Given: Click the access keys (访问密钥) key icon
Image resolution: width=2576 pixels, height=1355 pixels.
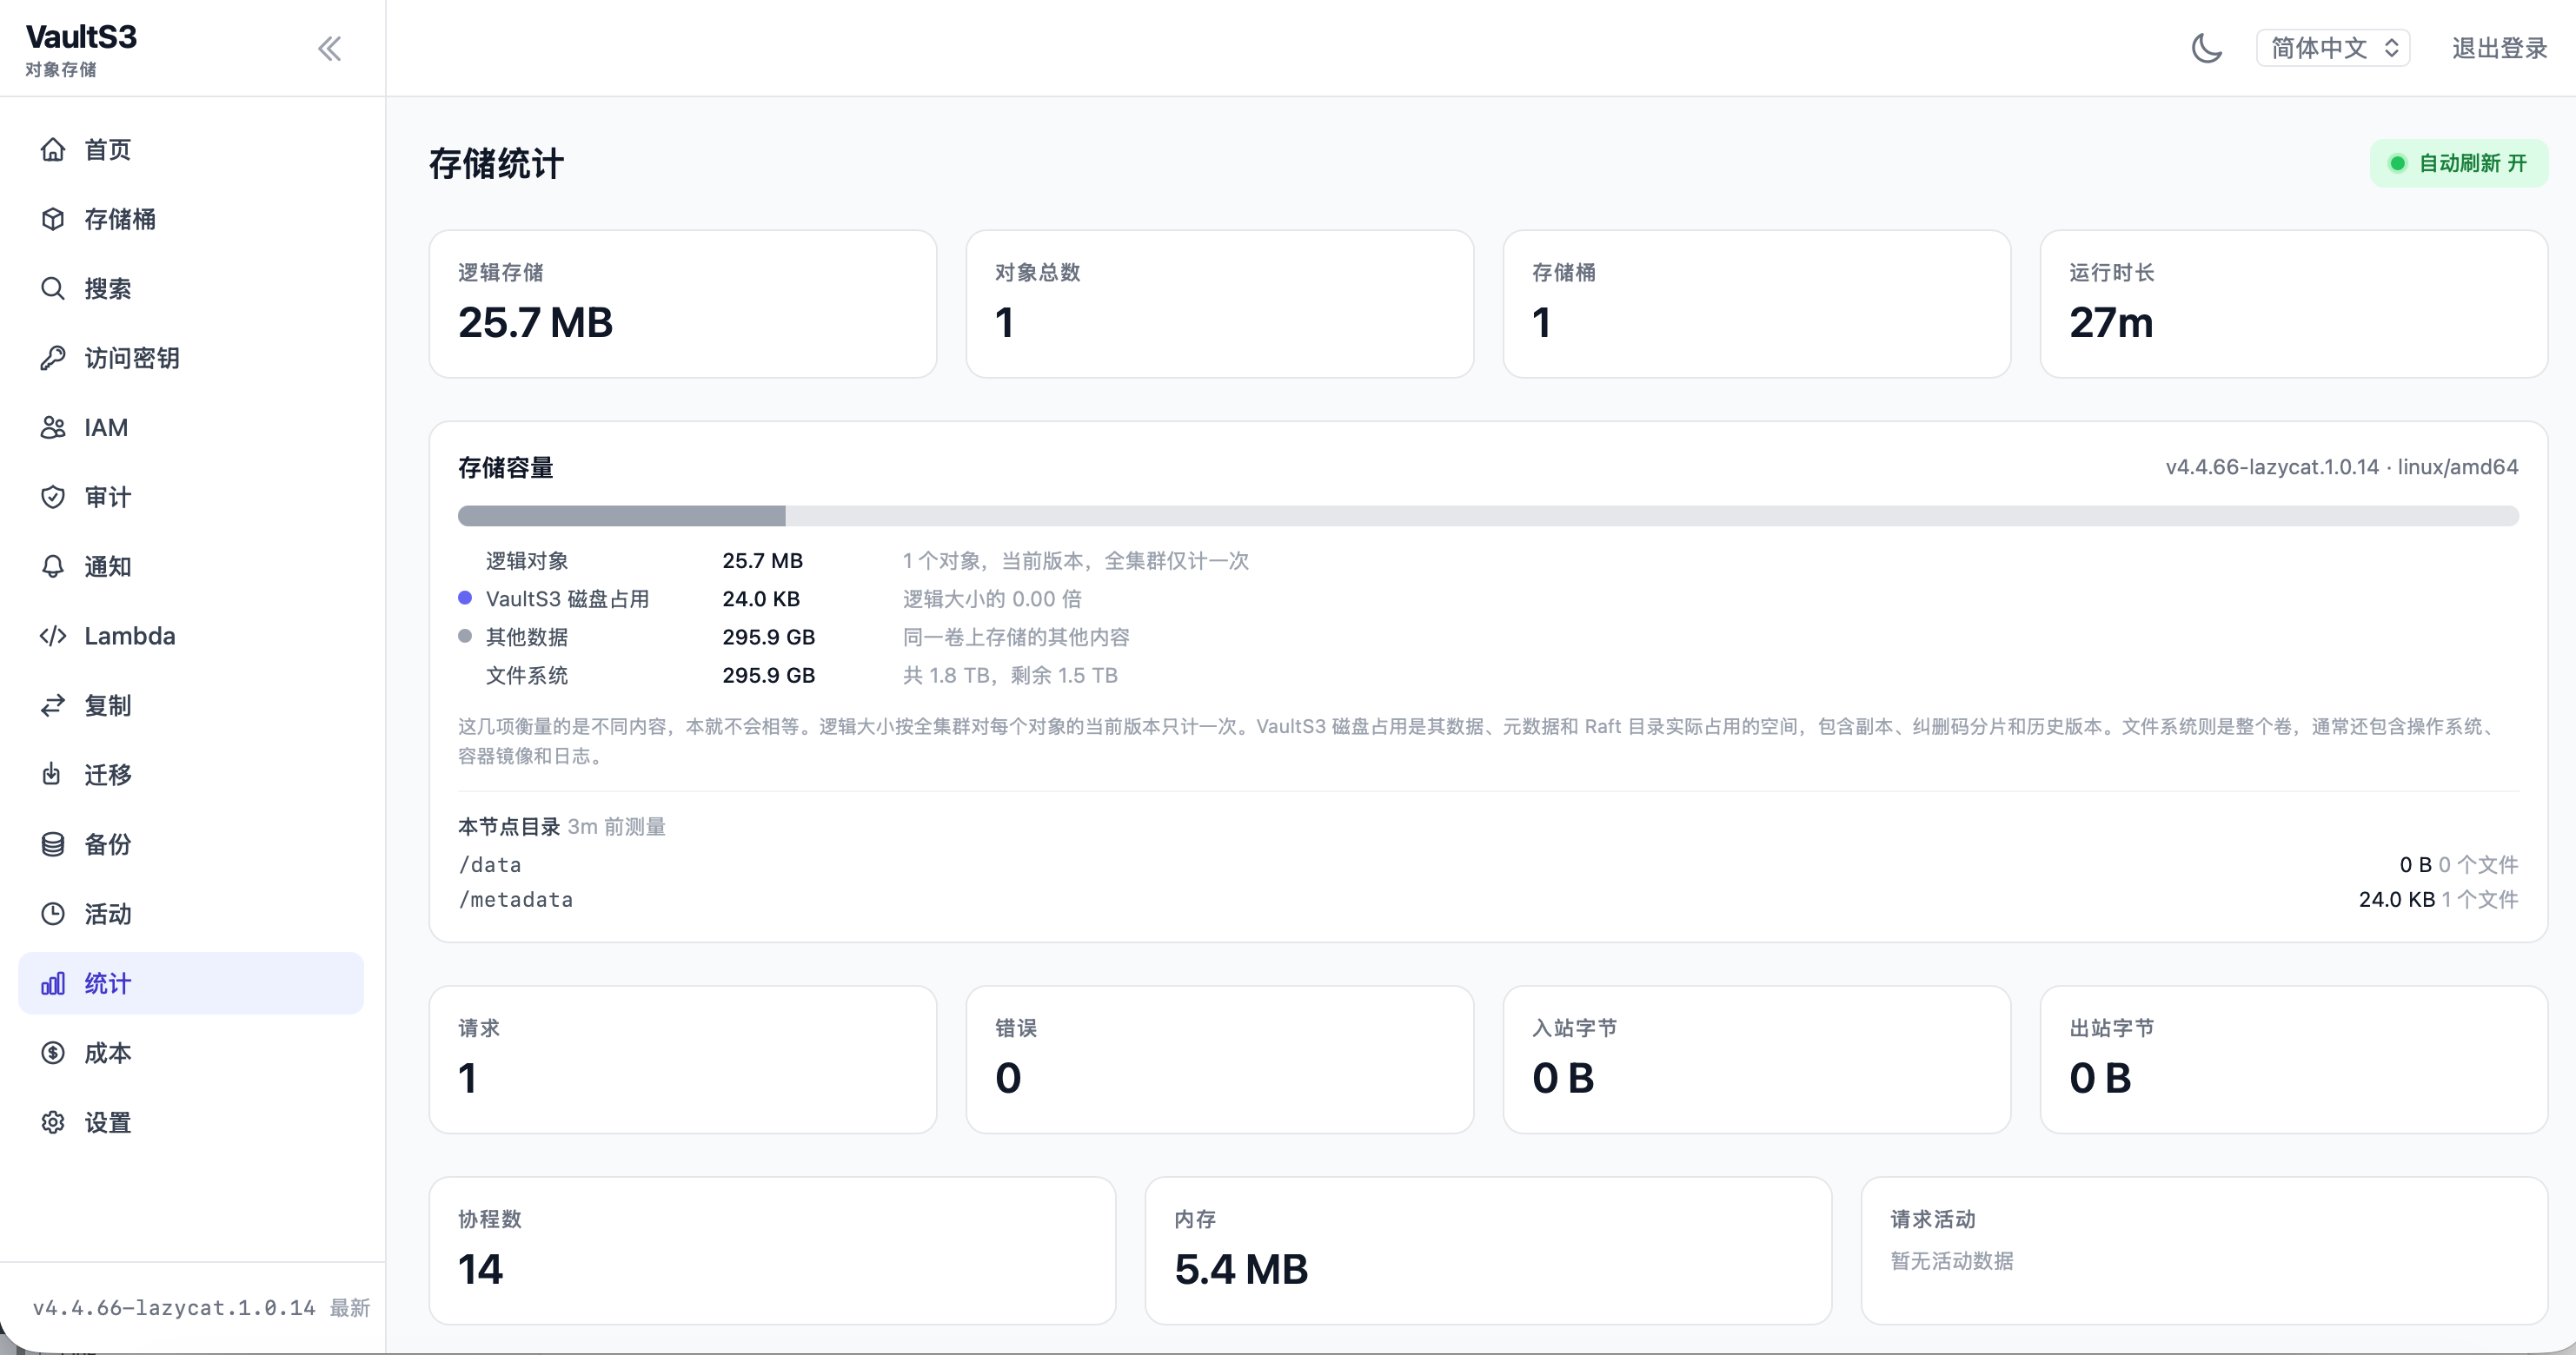Looking at the screenshot, I should 53,358.
